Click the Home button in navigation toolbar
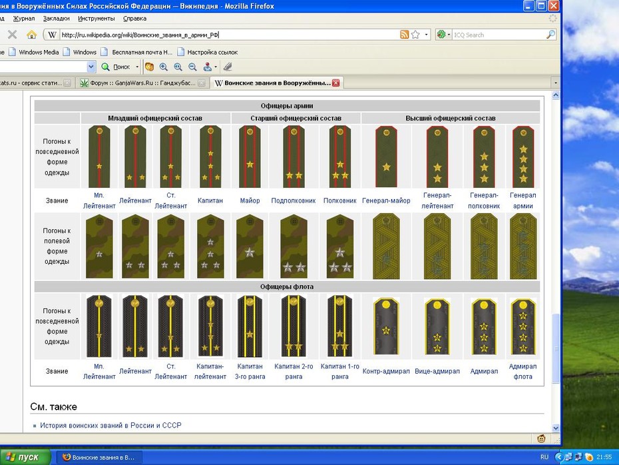 (31, 35)
